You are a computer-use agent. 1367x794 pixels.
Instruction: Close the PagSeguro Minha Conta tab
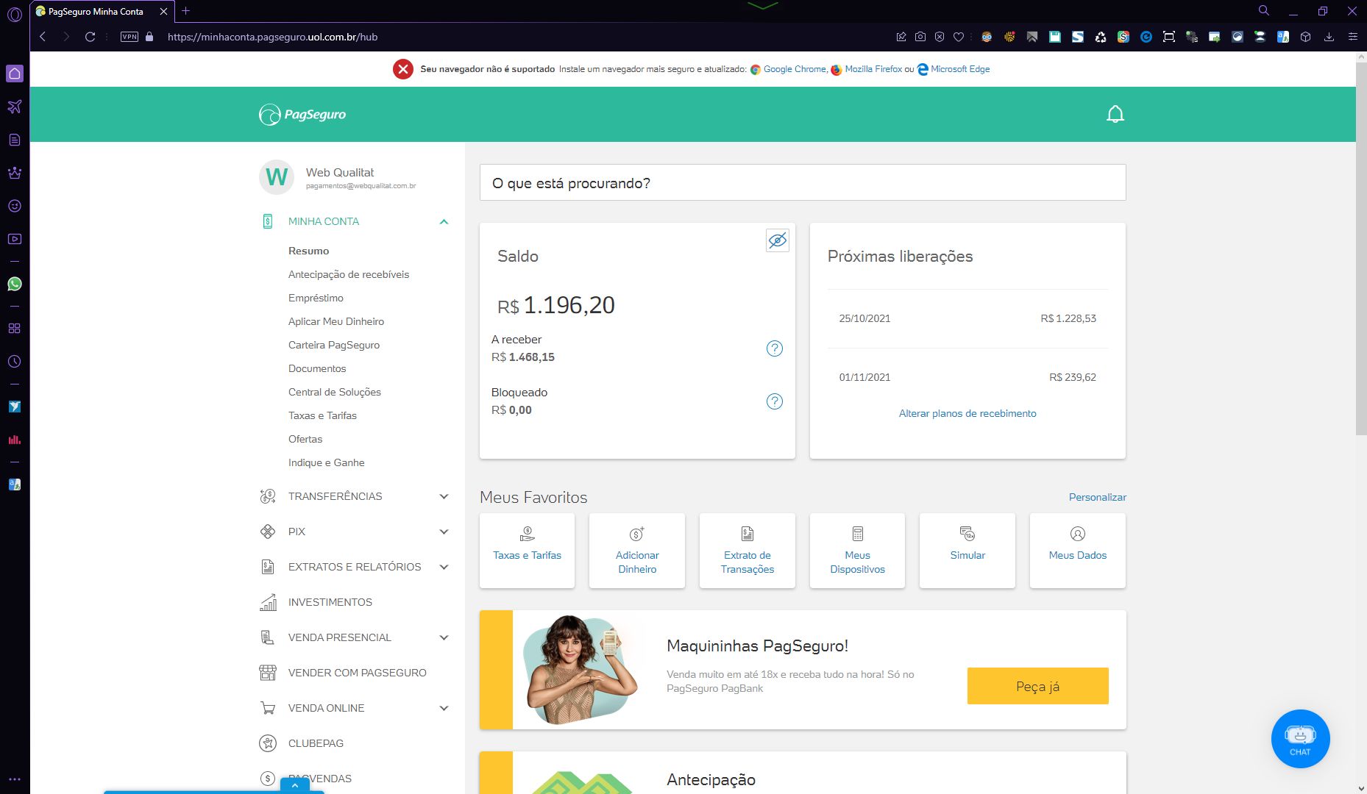tap(163, 11)
